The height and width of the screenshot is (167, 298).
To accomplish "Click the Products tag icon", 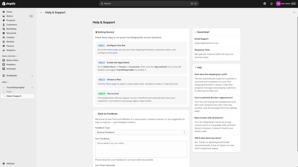I will pos(4,20).
